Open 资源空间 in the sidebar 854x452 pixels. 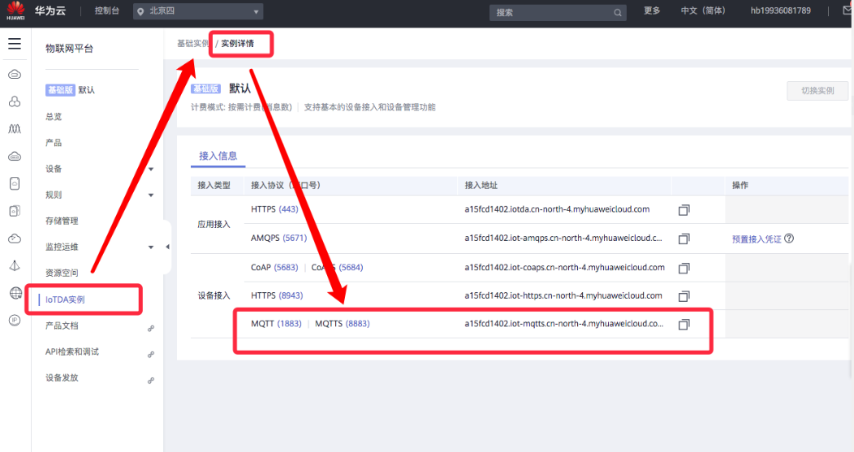coord(62,273)
